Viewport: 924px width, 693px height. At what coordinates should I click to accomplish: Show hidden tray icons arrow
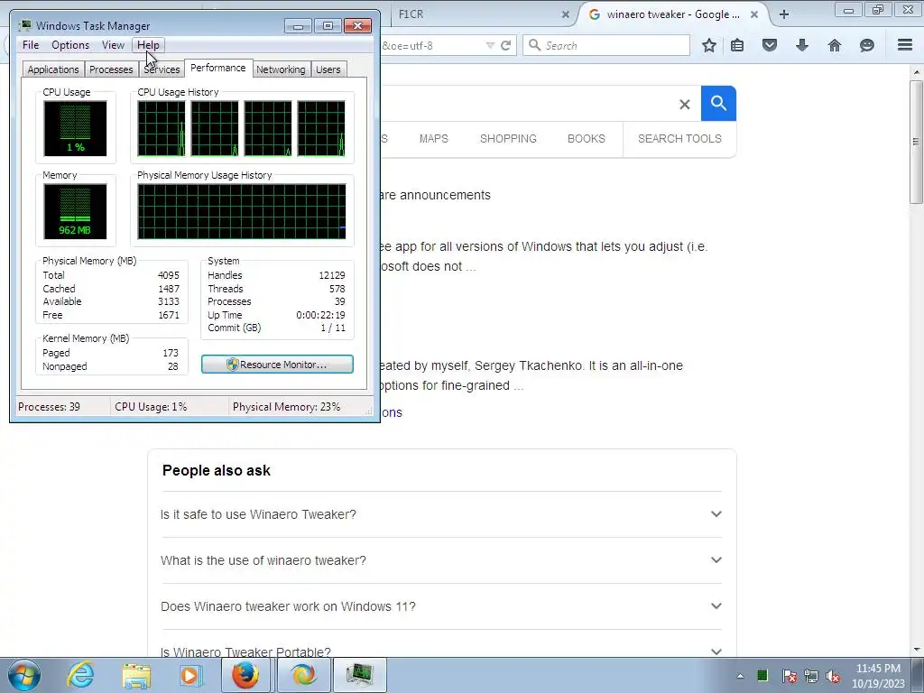click(740, 676)
